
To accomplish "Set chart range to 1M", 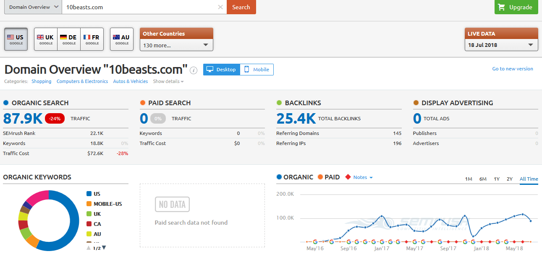I will (x=469, y=179).
